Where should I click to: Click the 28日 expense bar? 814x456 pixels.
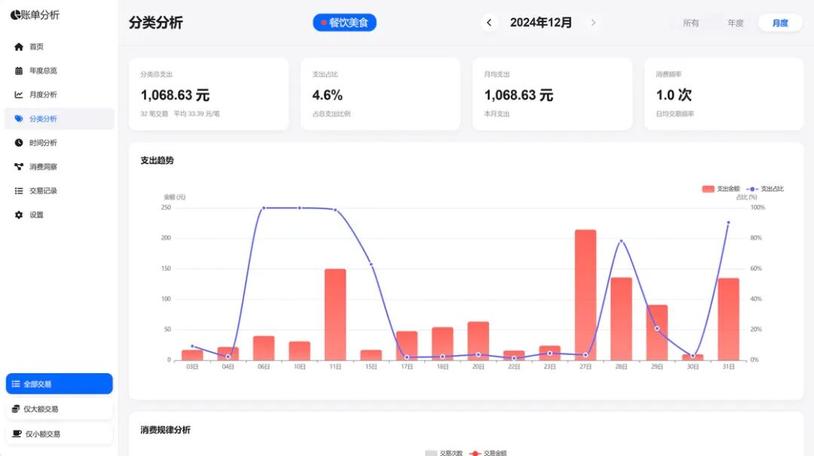621,319
